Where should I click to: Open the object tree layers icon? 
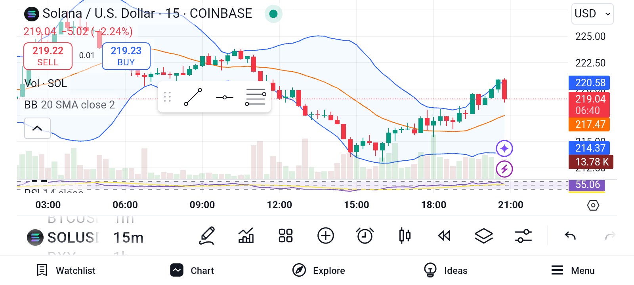(x=484, y=236)
